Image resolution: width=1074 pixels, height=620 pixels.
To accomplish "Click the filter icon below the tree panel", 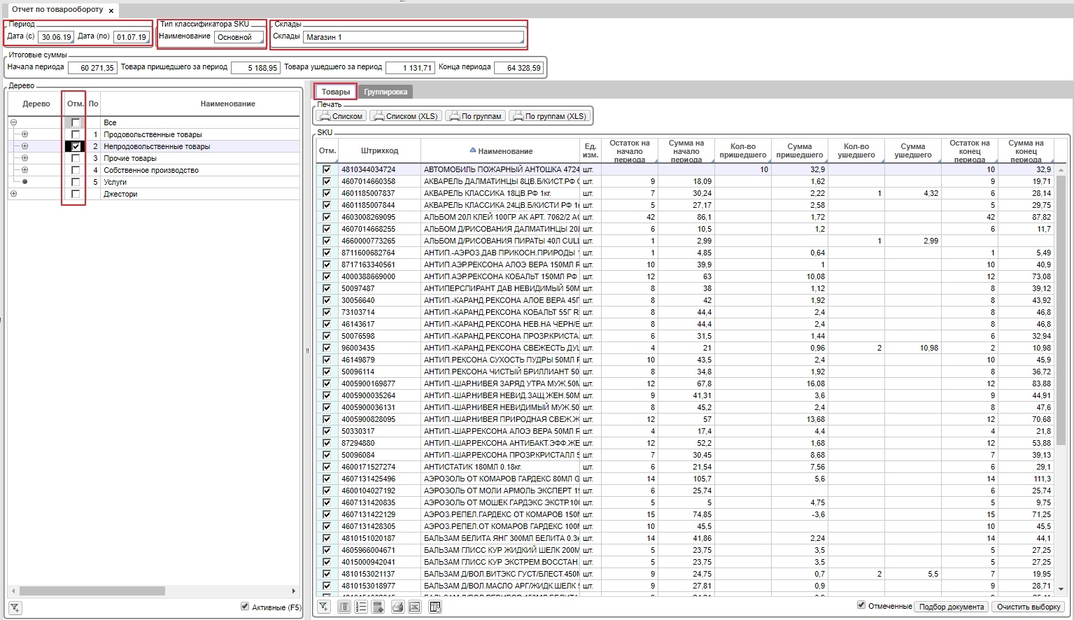I will pos(15,607).
